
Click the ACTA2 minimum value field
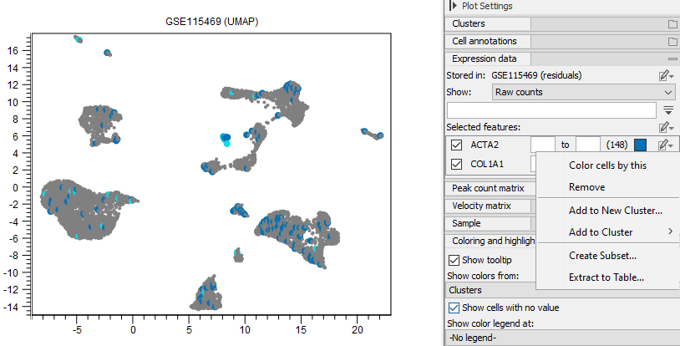point(542,145)
